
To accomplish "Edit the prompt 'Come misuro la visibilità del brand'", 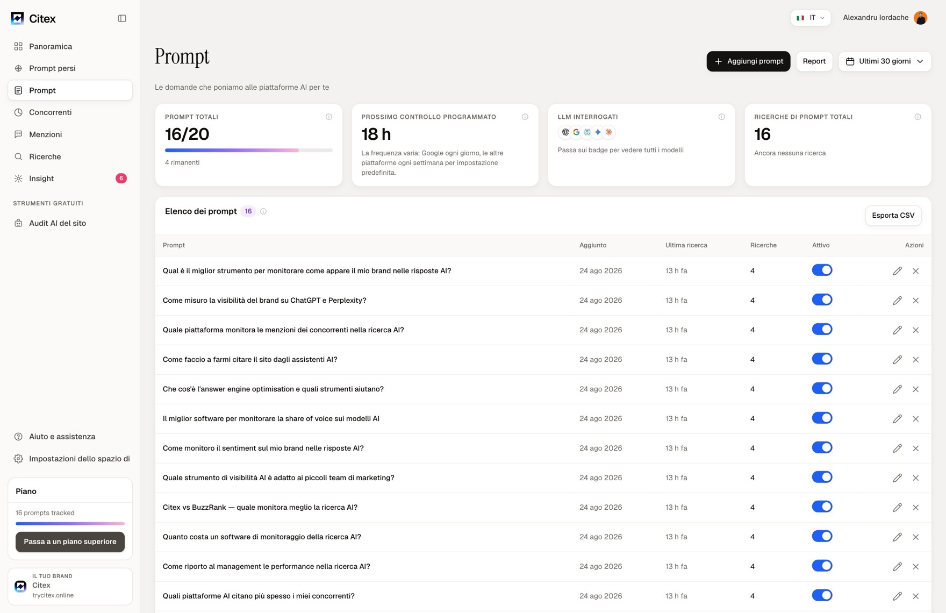I will coord(897,301).
